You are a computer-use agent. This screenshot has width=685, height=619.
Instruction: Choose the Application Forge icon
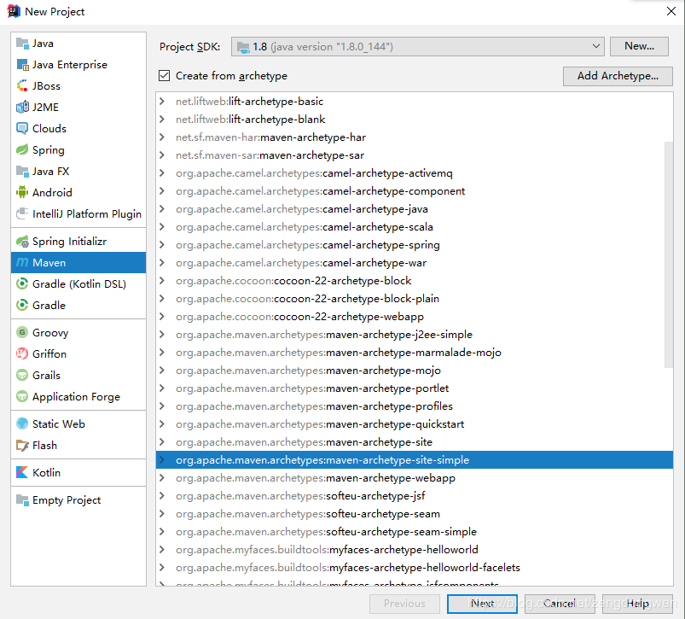(x=22, y=396)
